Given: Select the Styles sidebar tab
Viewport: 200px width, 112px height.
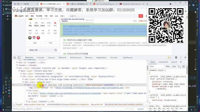Looking at the screenshot, I should (x=152, y=62).
